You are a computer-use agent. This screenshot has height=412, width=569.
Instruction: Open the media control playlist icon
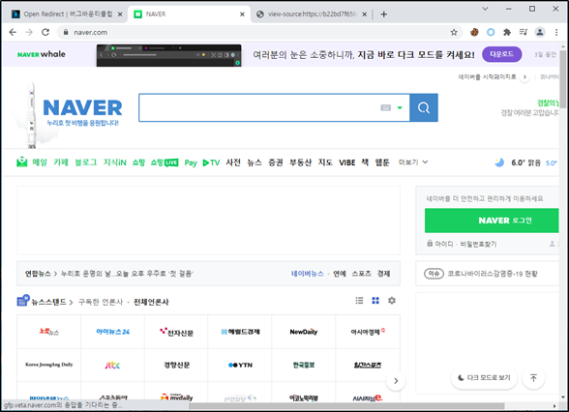click(x=524, y=32)
